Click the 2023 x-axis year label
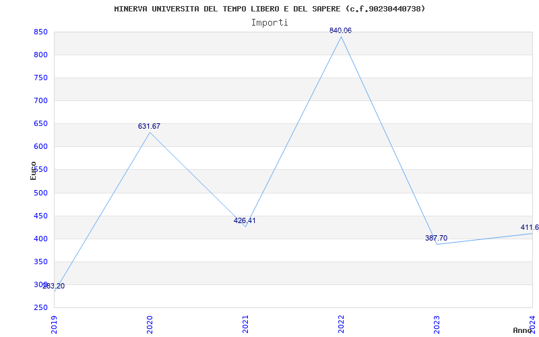Image resolution: width=539 pixels, height=337 pixels. (437, 324)
